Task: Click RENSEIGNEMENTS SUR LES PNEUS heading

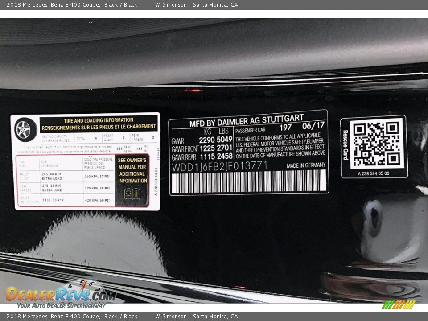Action: (x=99, y=127)
